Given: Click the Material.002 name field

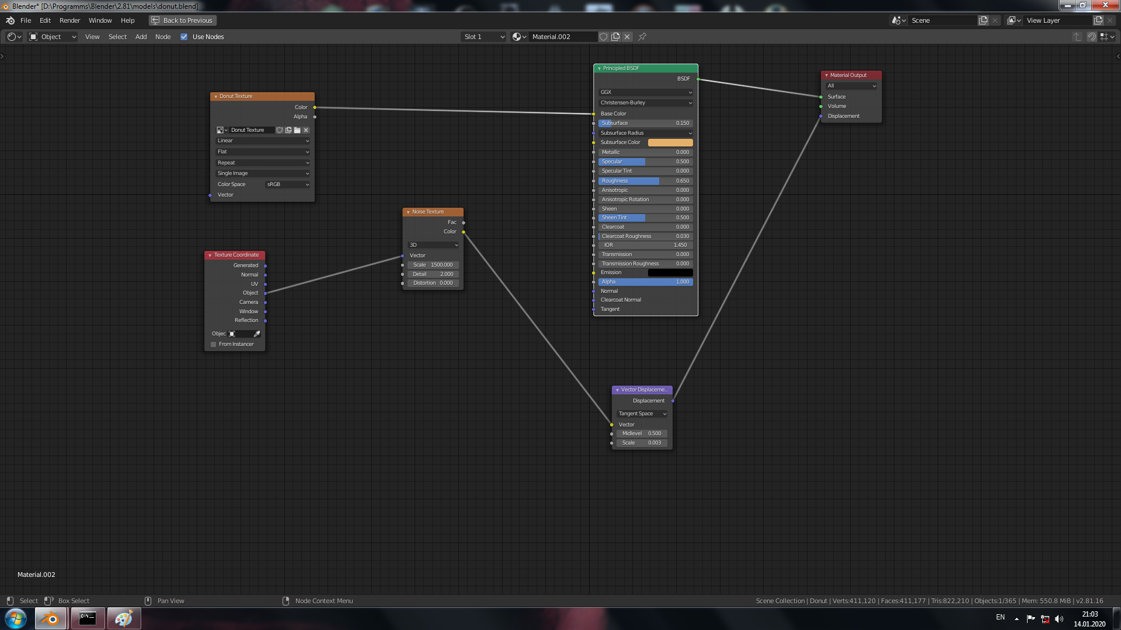Looking at the screenshot, I should (563, 37).
